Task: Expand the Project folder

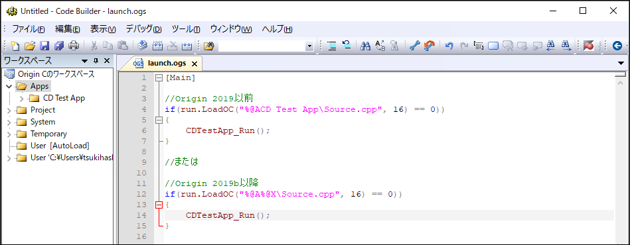Action: click(x=9, y=111)
